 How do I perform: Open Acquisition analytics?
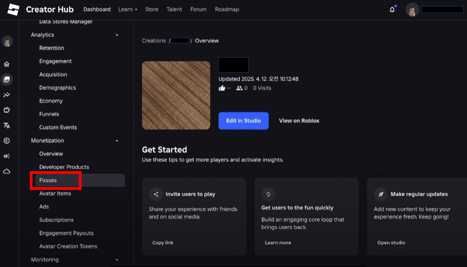click(53, 74)
